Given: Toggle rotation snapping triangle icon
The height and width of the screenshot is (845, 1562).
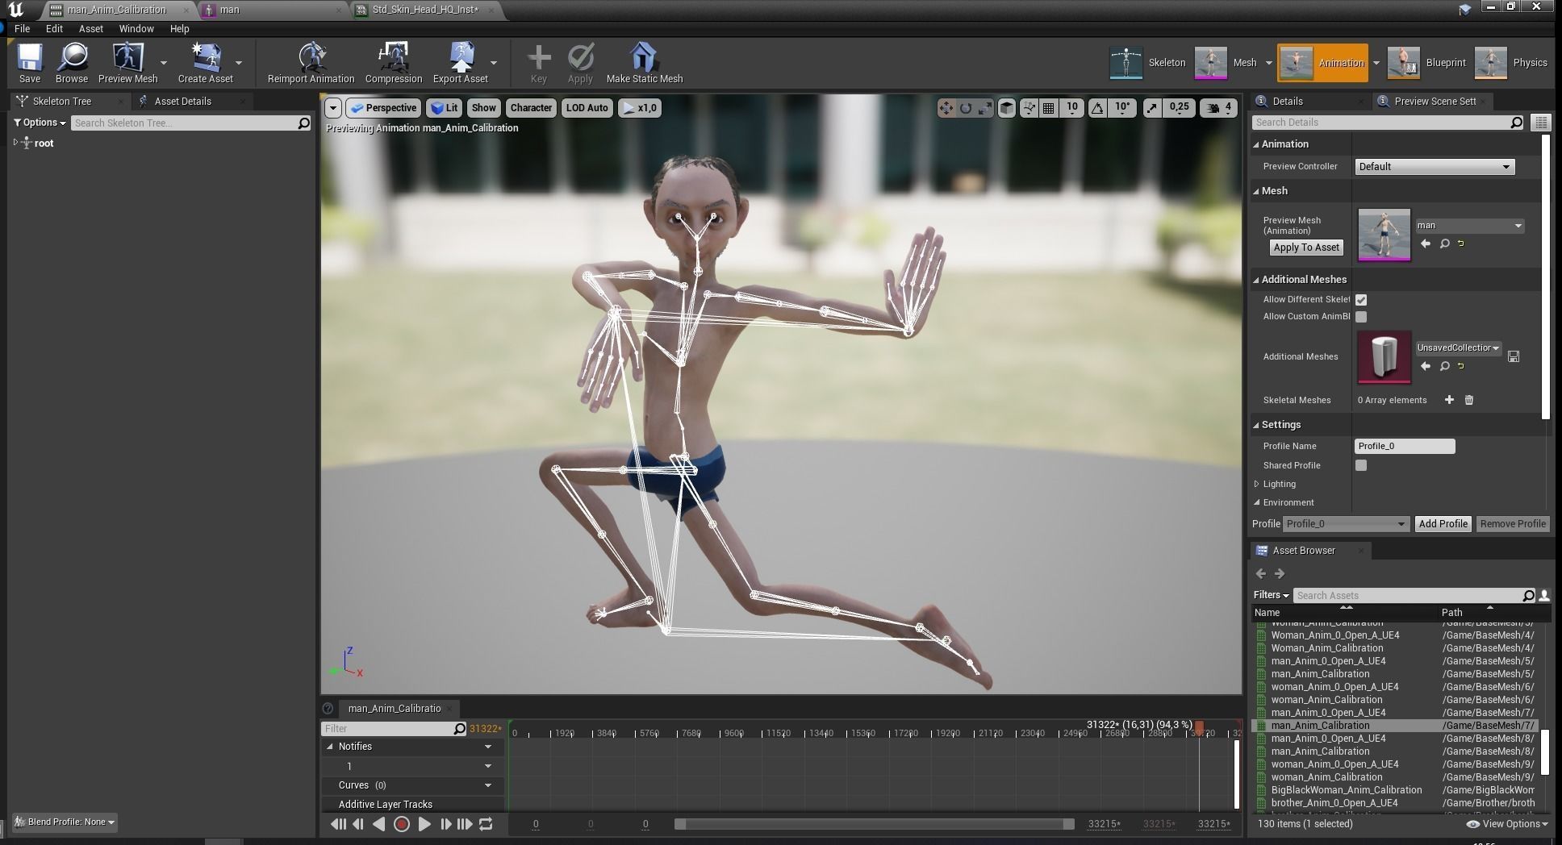Looking at the screenshot, I should click(x=1097, y=108).
